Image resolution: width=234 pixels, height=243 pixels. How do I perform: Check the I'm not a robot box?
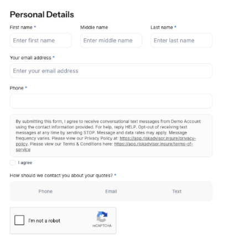click(19, 220)
